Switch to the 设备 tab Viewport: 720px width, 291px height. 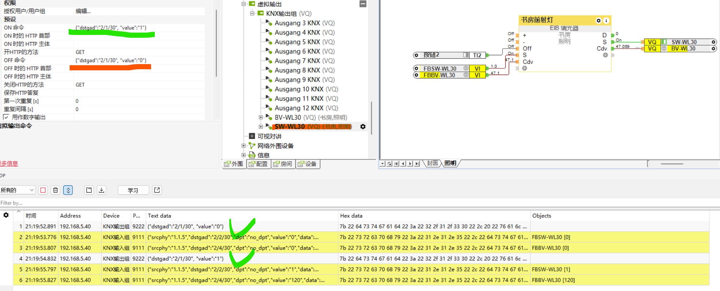[x=307, y=164]
